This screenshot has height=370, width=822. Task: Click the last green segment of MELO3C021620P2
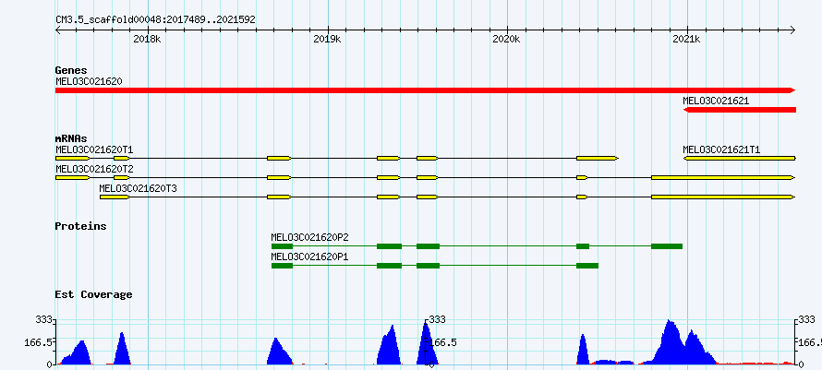tap(667, 246)
